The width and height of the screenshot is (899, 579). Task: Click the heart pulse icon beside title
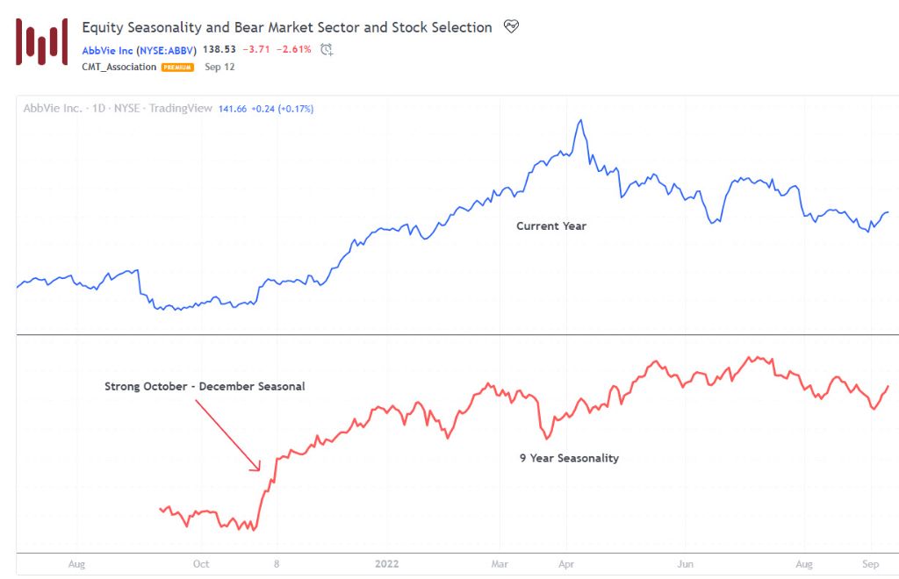[511, 27]
